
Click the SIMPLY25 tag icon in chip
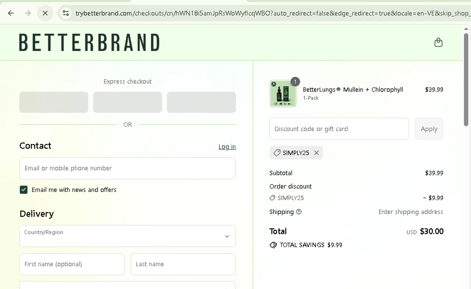tap(277, 153)
